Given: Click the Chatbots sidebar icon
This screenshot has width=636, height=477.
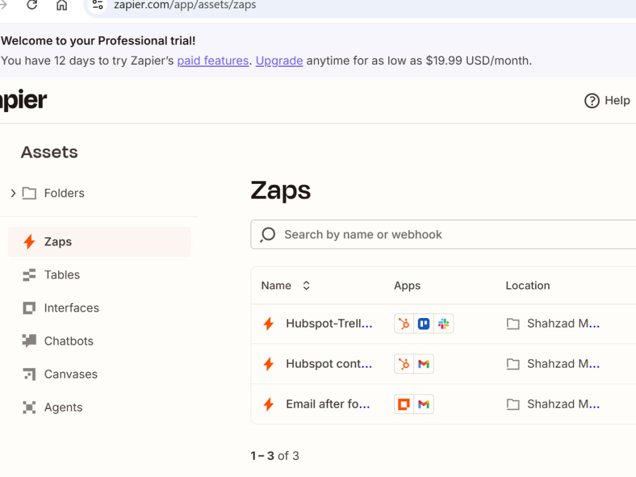Looking at the screenshot, I should tap(29, 341).
